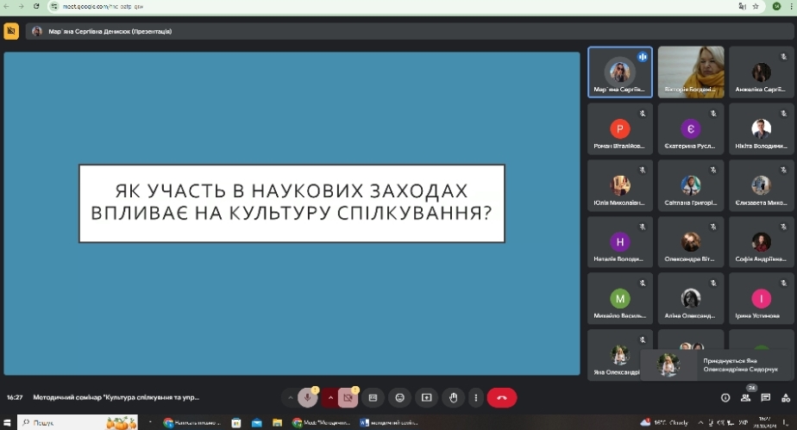
Task: Toggle the camera button in Meet
Action: click(x=348, y=397)
